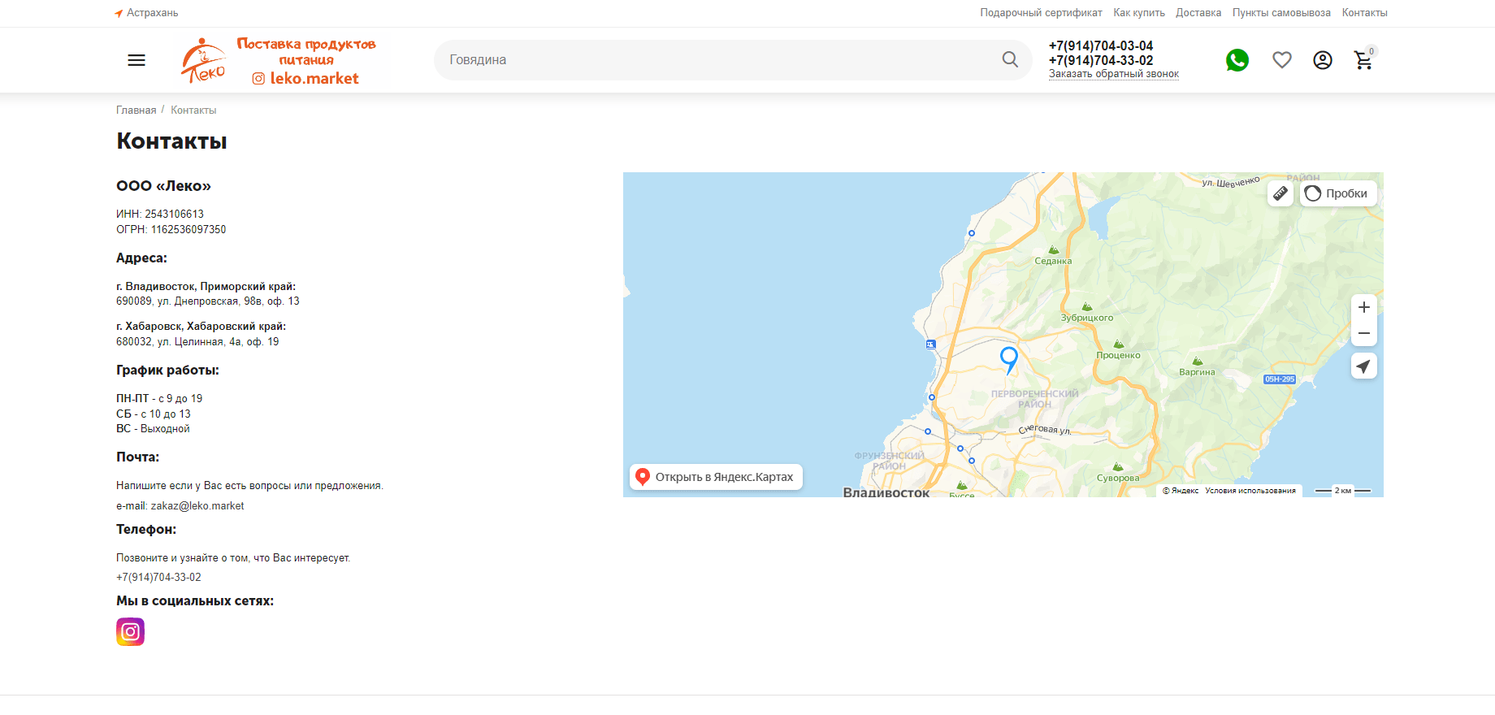1495x715 pixels.
Task: Click header phone +7(914)704-33-02
Action: 1101,60
